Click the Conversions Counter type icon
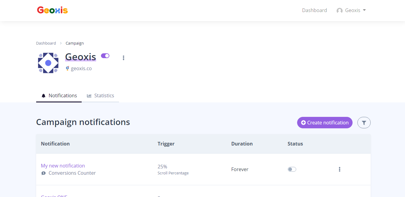This screenshot has width=405, height=197. [44, 173]
